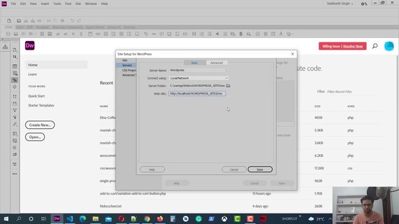This screenshot has height=224, width=399.
Task: Click the bar chart icon at far left
Action: coord(5,47)
